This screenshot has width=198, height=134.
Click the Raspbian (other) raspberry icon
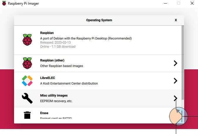(x=27, y=63)
